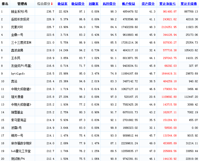Sort the table by 收益率 column

pos(62,4)
